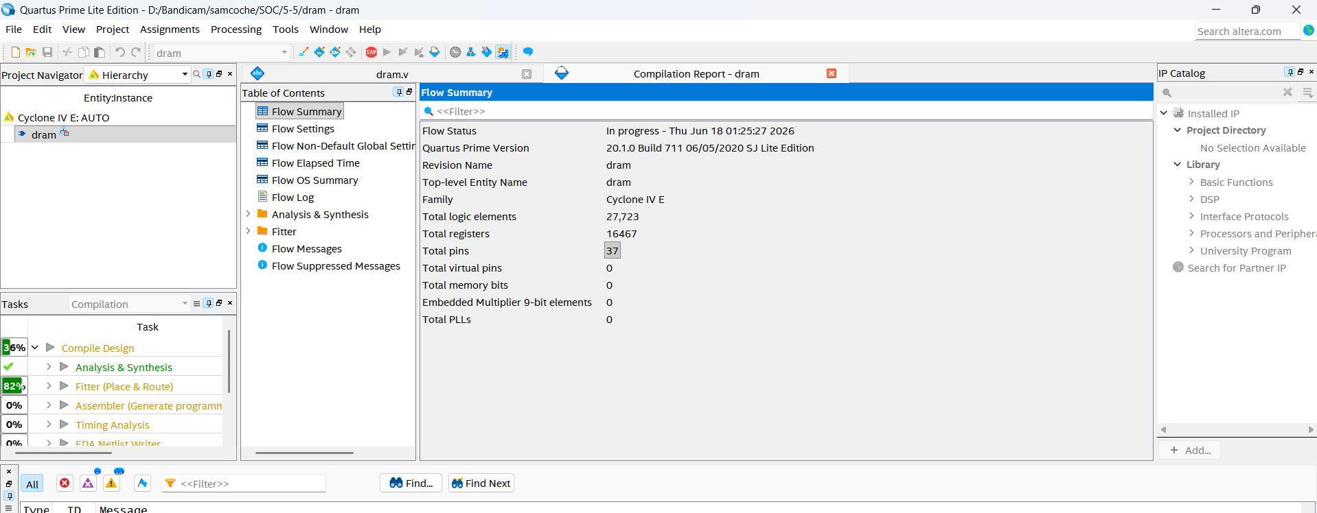Click the Undo toolbar icon

[120, 52]
